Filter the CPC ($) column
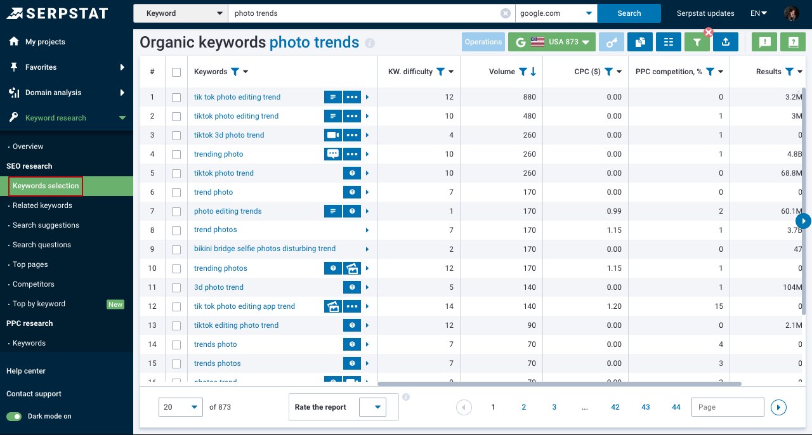The width and height of the screenshot is (812, 435). click(608, 72)
